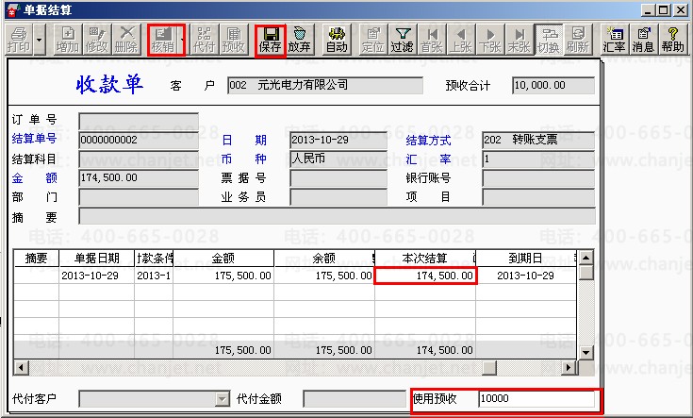This screenshot has height=418, width=693.
Task: Click the 切换 switch toolbar button
Action: (549, 40)
